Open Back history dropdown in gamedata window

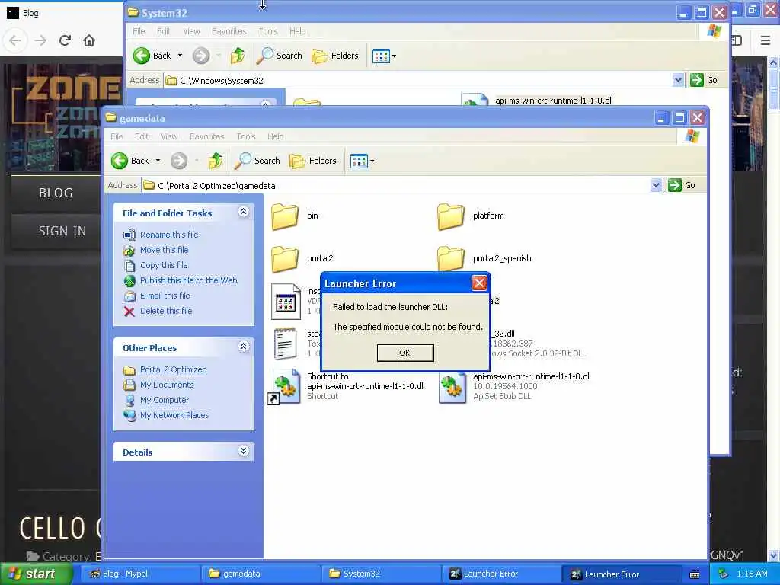tap(158, 161)
